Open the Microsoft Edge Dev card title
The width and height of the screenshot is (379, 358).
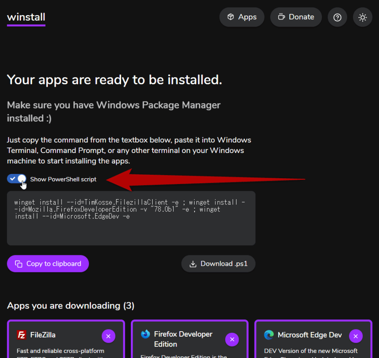(310, 335)
